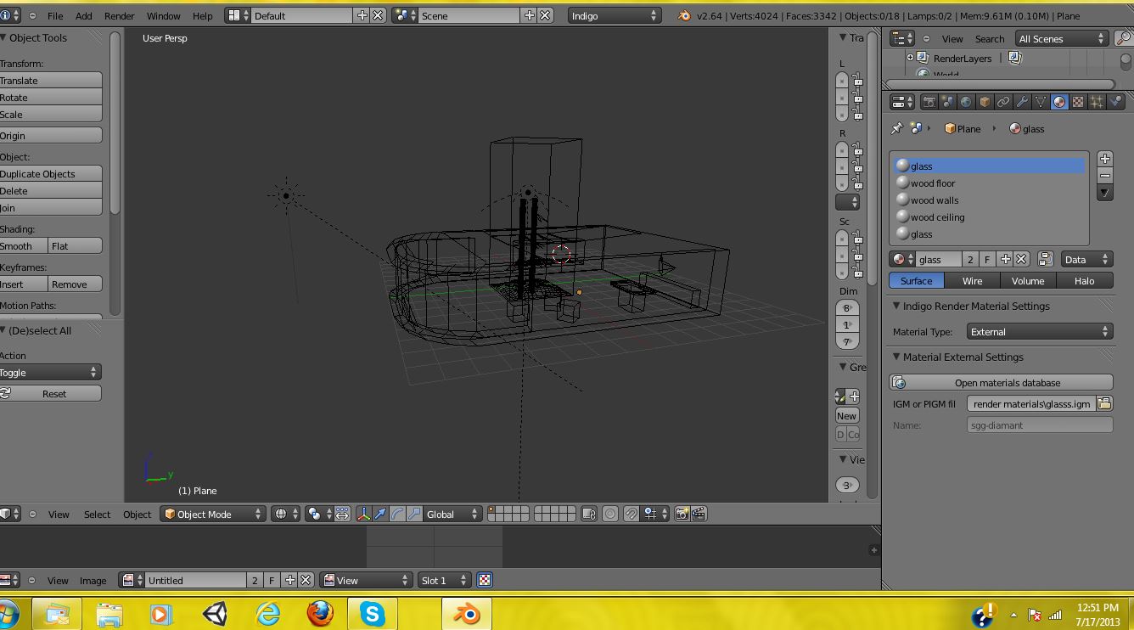Open the Object Mode dropdown
This screenshot has width=1134, height=630.
click(213, 514)
